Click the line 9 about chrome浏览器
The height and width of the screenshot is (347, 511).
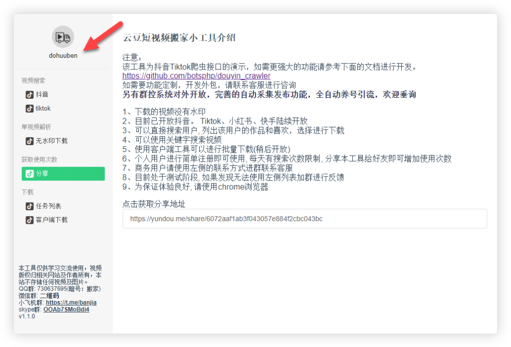click(195, 187)
